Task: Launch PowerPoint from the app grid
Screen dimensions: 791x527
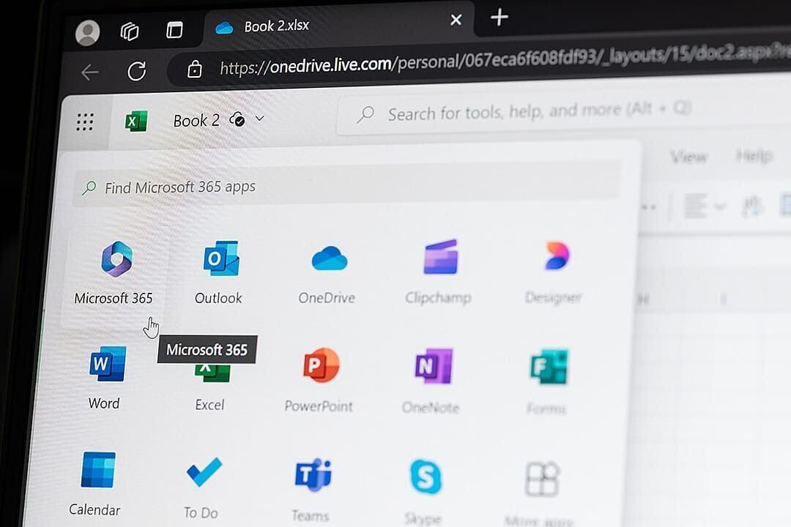Action: pyautogui.click(x=321, y=365)
